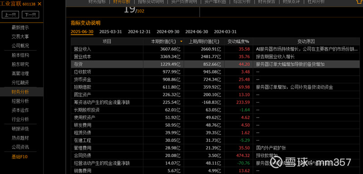This screenshot has height=174, width=363.
Task: Open 高管治理 in sidebar
Action: [x=20, y=74]
